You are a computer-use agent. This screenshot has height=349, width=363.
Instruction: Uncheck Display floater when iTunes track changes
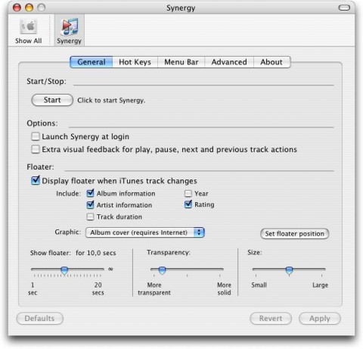(36, 180)
